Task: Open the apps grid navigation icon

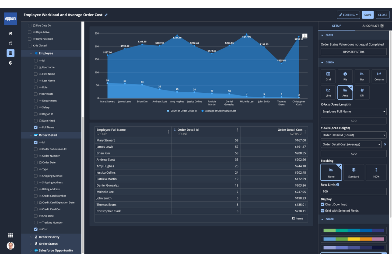Action: 10,235
